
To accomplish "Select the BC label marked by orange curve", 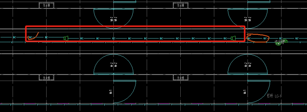I will coord(30,37).
